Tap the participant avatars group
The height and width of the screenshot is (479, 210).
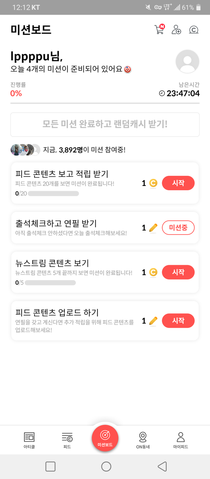click(x=26, y=150)
